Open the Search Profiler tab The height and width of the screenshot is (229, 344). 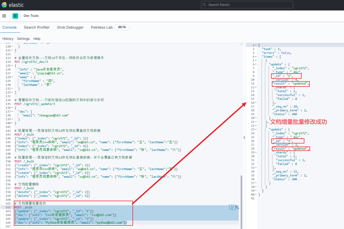pos(37,27)
